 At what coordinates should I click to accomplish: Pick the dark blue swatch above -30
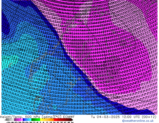[x=24, y=120]
